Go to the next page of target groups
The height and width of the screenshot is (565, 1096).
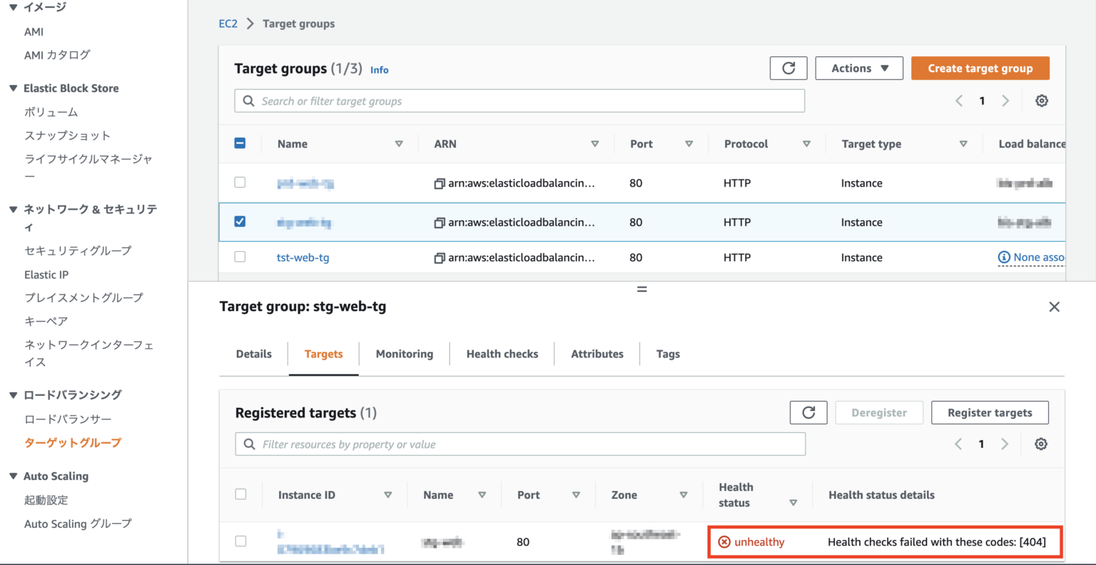coord(1005,101)
